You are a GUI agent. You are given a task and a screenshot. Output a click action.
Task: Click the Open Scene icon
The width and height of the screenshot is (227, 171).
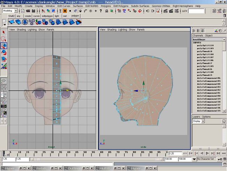click(28, 11)
